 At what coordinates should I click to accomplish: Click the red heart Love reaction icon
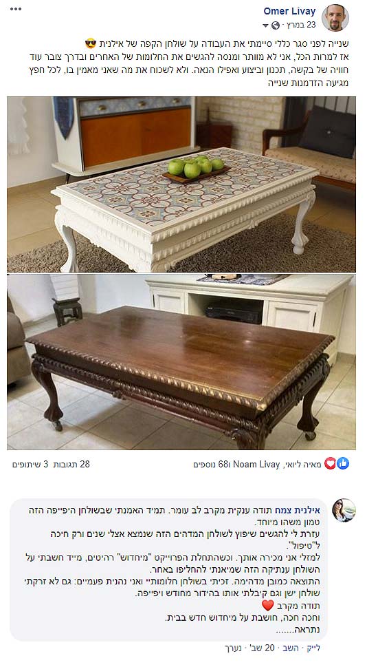pos(331,464)
